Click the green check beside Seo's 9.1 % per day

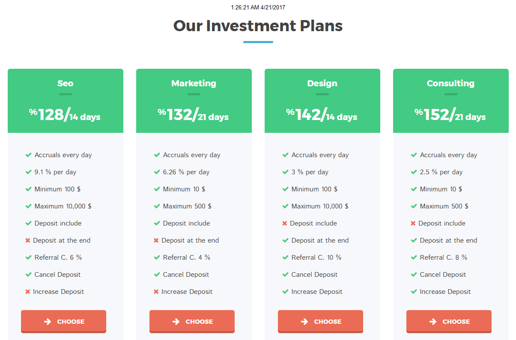click(29, 172)
